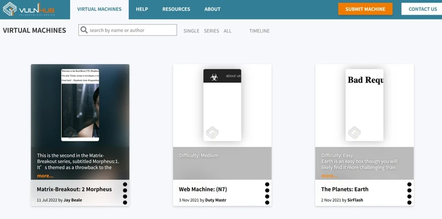Click the '2 Nov 2021' date text
Image resolution: width=442 pixels, height=219 pixels.
pos(331,200)
